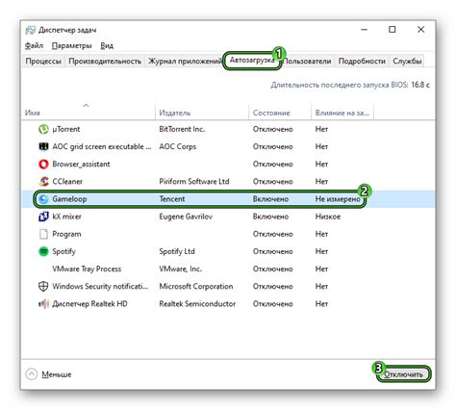456x410 pixels.
Task: Click the Низкое impact cell
Action: point(328,217)
